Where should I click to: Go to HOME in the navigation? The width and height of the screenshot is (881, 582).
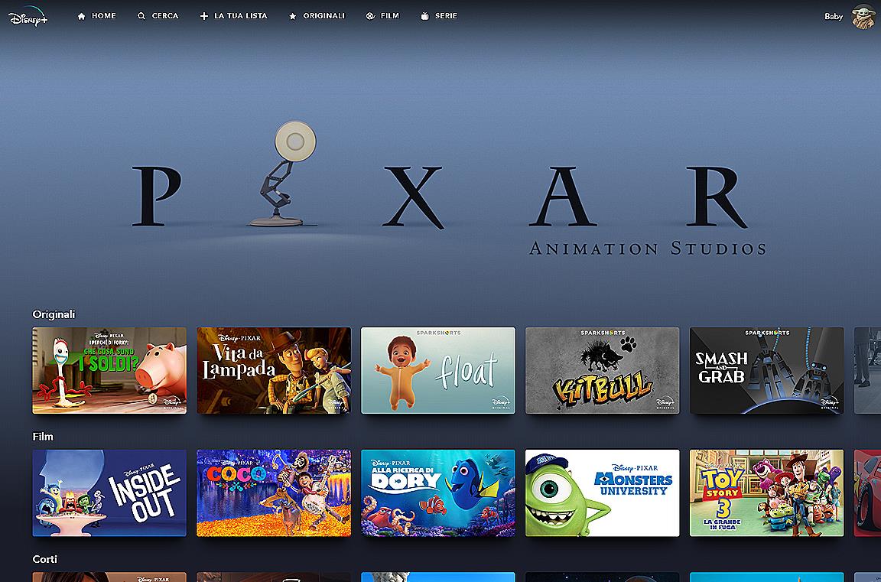click(x=104, y=16)
